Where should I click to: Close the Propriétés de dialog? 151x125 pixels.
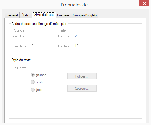[x=144, y=4]
